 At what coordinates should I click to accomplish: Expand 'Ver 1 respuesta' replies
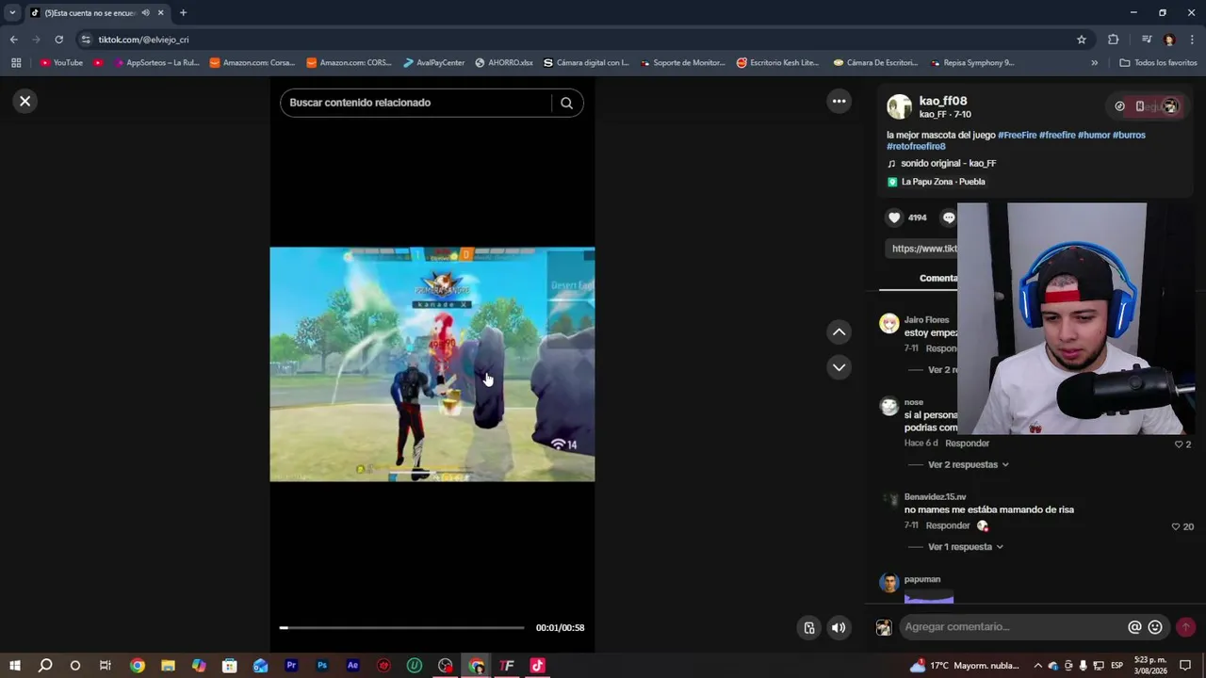pos(966,547)
